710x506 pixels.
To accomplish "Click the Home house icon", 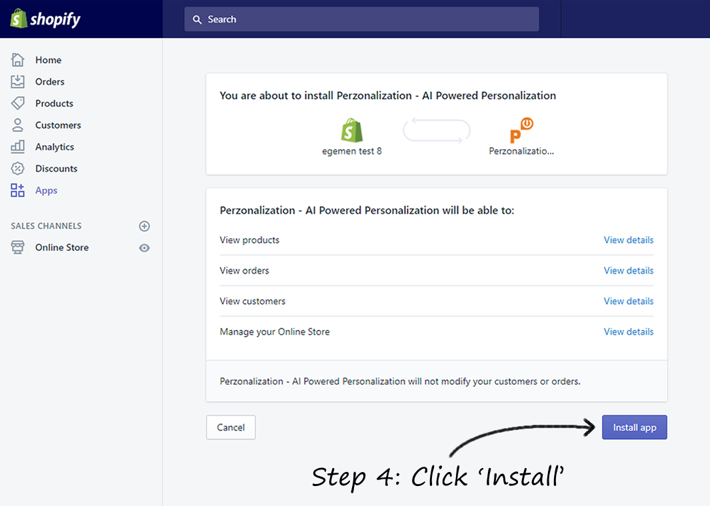I will [x=17, y=60].
